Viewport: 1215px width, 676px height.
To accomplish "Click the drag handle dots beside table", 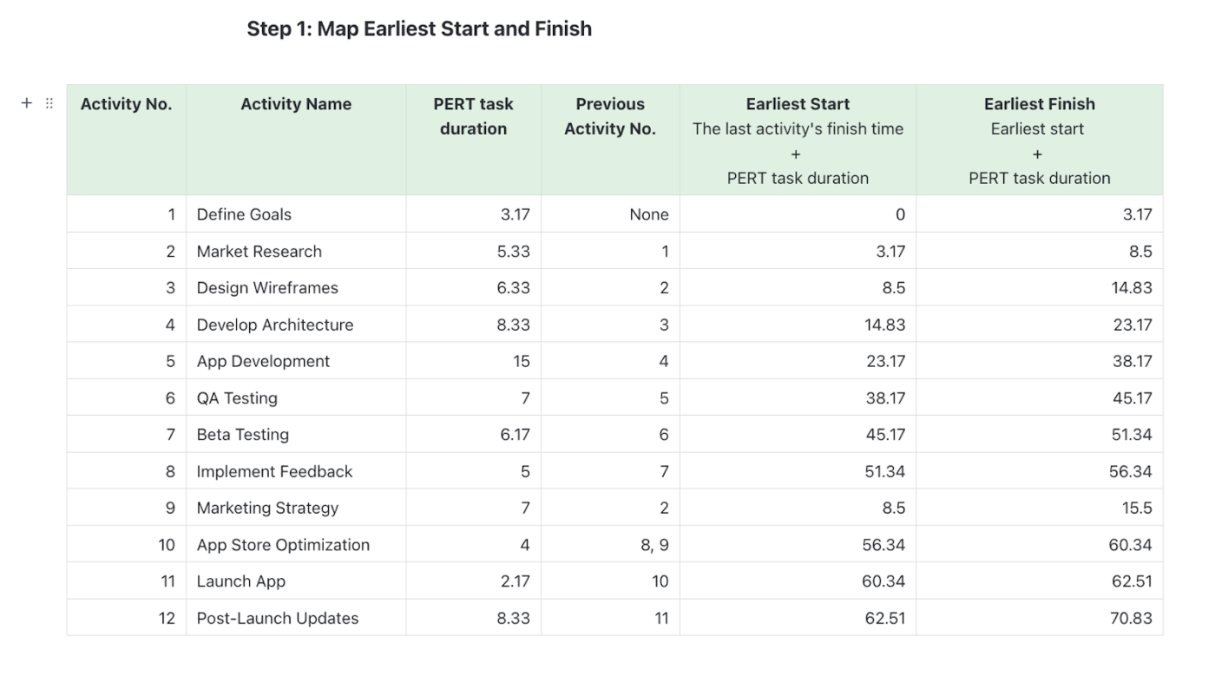I will pyautogui.click(x=49, y=103).
